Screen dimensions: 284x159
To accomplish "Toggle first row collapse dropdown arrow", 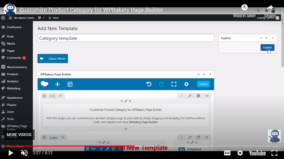I will 181,96.
